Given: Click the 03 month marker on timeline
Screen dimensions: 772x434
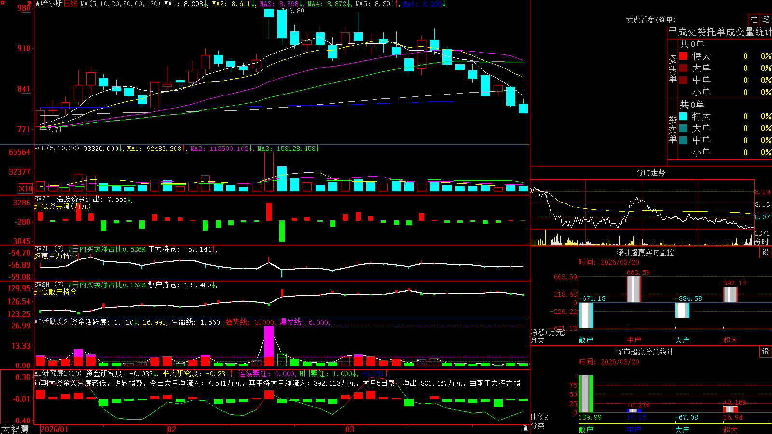Looking at the screenshot, I should (x=349, y=429).
